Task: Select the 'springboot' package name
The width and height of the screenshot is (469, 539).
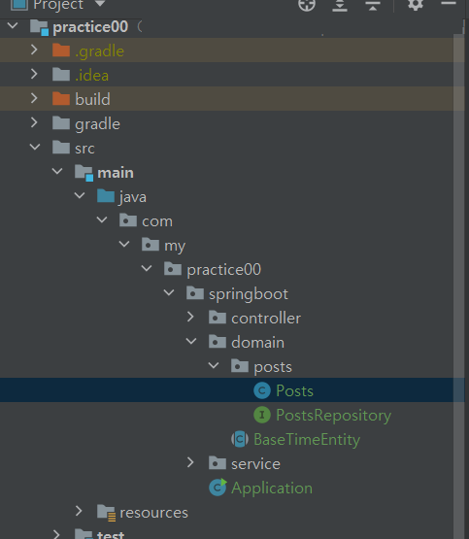Action: [x=249, y=294]
